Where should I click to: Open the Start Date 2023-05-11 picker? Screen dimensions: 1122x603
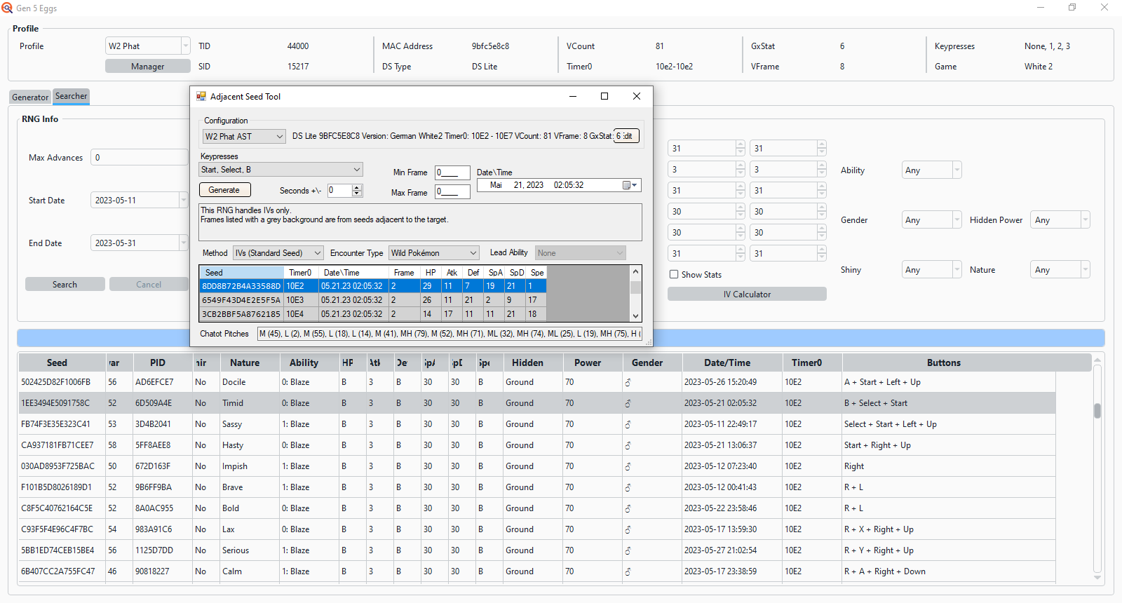click(x=140, y=201)
